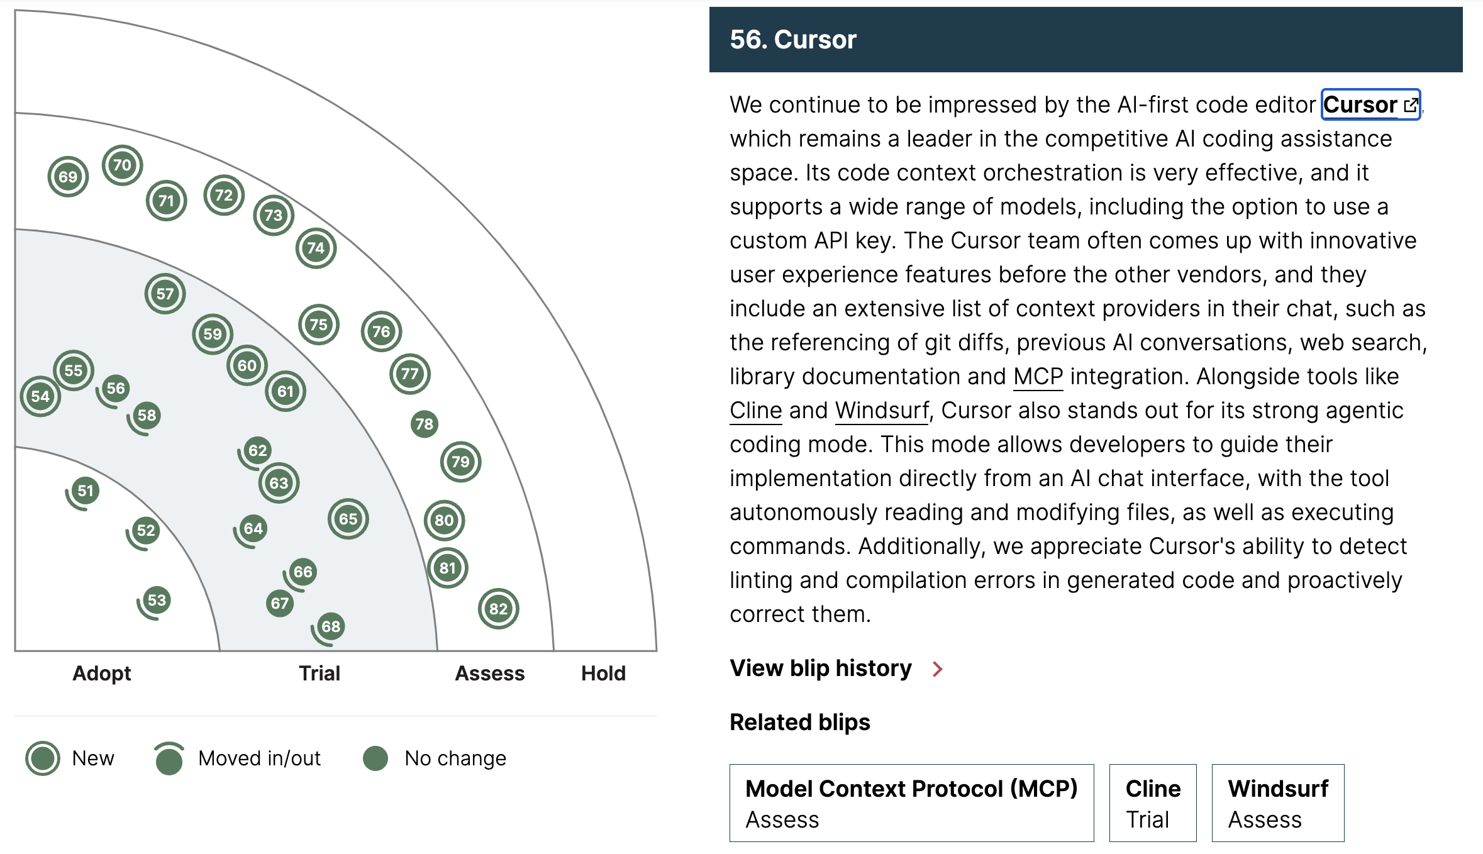Open the View blip history section
Screen dimensions: 1483x854
pyautogui.click(x=820, y=668)
